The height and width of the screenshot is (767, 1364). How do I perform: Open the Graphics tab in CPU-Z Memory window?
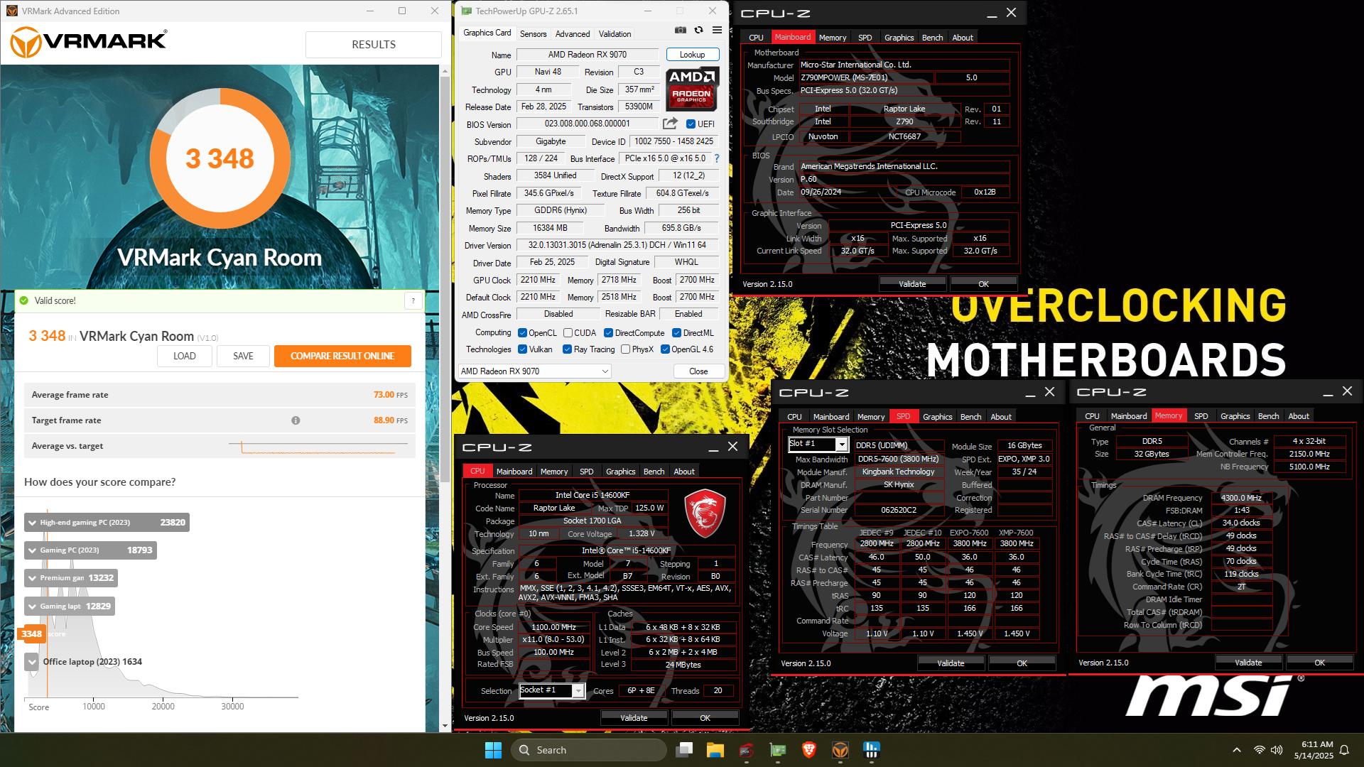point(1235,416)
